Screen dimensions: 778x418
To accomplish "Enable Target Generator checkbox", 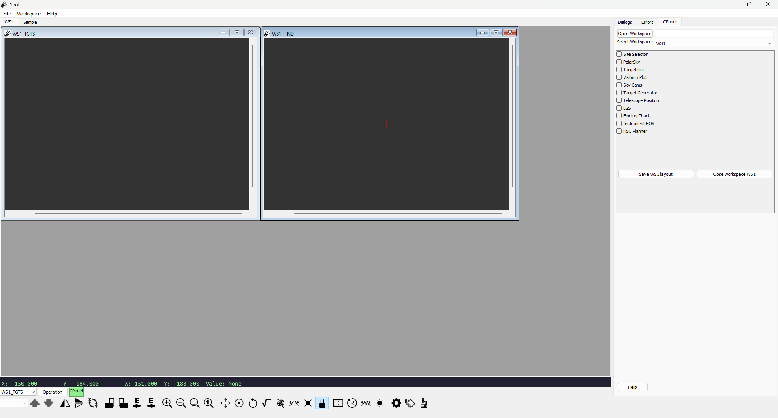I will (x=619, y=93).
